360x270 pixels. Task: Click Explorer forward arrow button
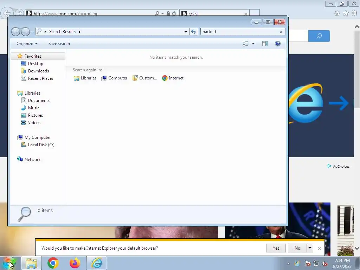pyautogui.click(x=25, y=32)
